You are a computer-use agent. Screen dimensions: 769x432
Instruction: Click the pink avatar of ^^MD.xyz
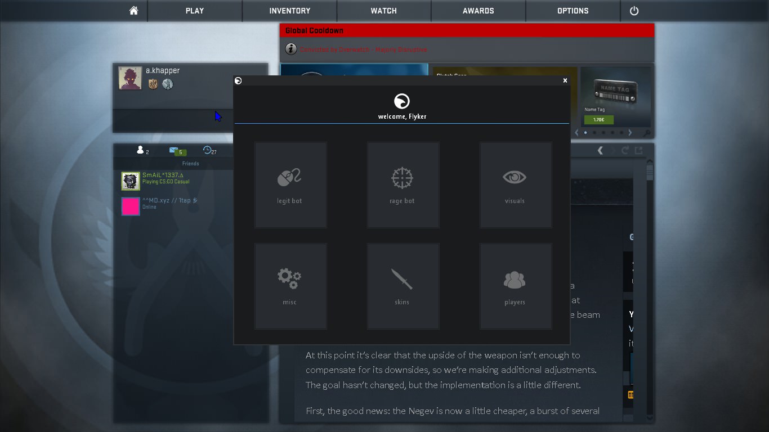click(x=131, y=206)
